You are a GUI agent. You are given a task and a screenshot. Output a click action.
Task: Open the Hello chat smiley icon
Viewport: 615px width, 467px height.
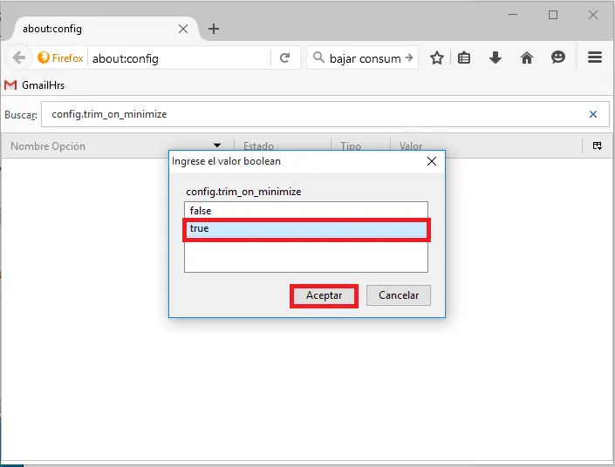point(557,58)
